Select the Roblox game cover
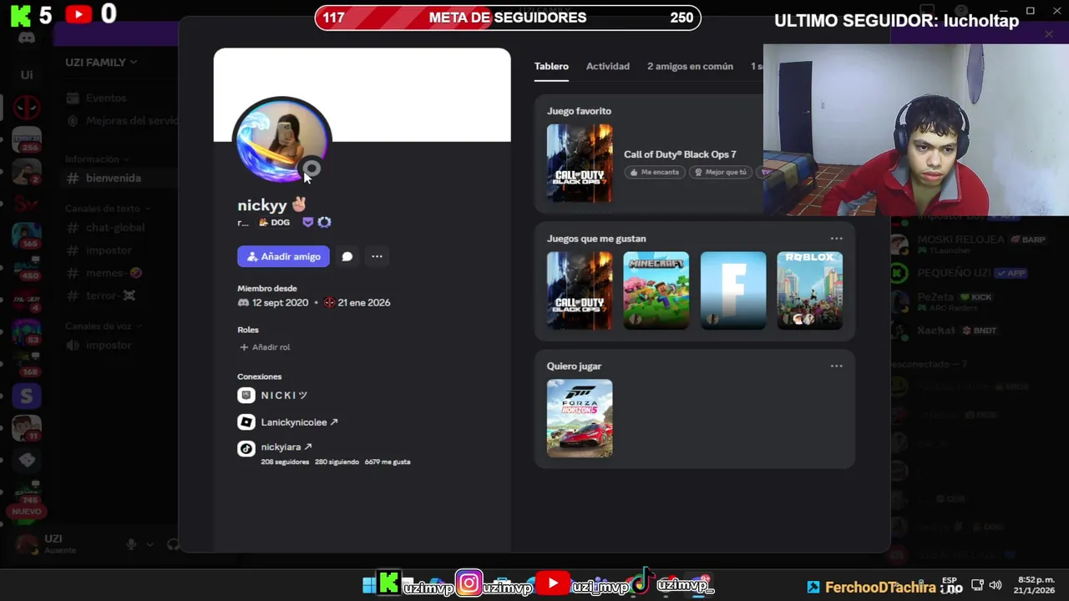The width and height of the screenshot is (1069, 601). (x=810, y=290)
